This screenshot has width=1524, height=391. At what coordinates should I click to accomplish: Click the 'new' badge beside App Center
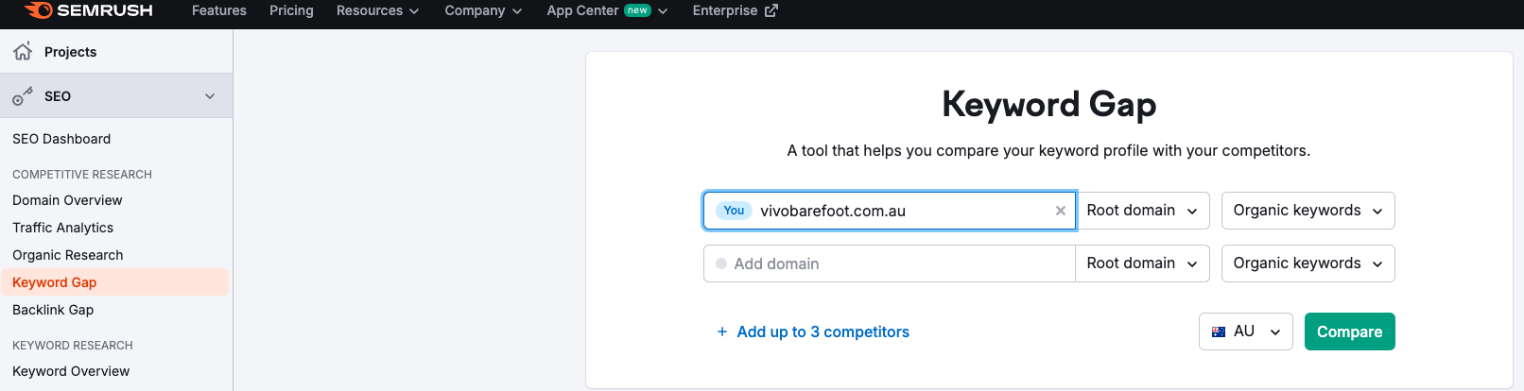[x=638, y=10]
